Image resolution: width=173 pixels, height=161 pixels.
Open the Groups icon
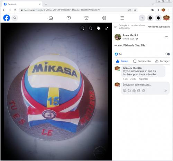click(104, 18)
